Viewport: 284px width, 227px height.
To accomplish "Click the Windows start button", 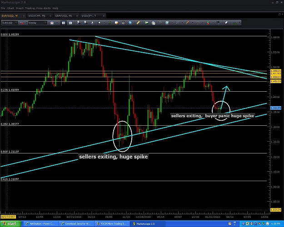I will (10, 224).
